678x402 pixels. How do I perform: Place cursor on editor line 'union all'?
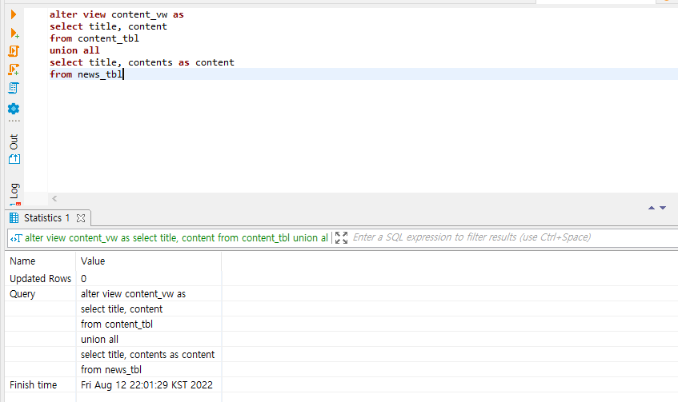click(74, 50)
